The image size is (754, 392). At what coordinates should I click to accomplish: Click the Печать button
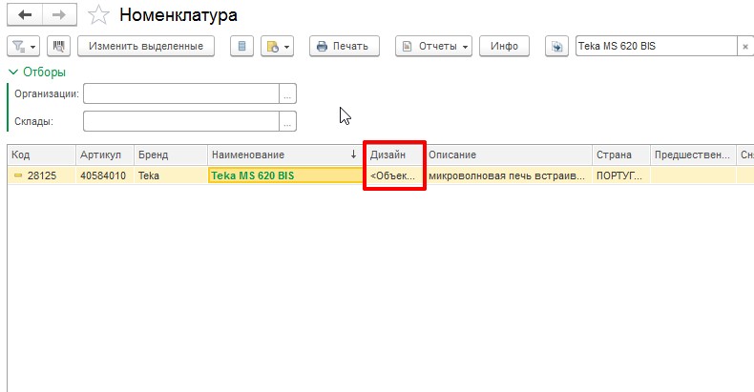point(345,46)
